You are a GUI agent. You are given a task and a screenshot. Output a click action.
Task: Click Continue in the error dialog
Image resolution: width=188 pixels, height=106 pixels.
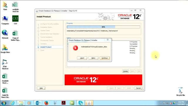click(105, 58)
